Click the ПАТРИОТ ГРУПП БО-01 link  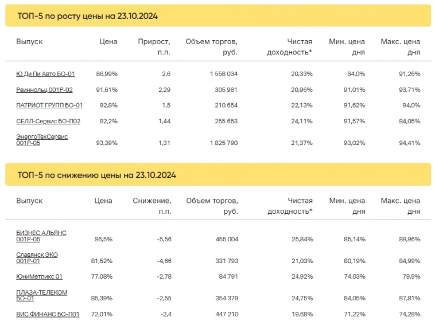(x=49, y=105)
